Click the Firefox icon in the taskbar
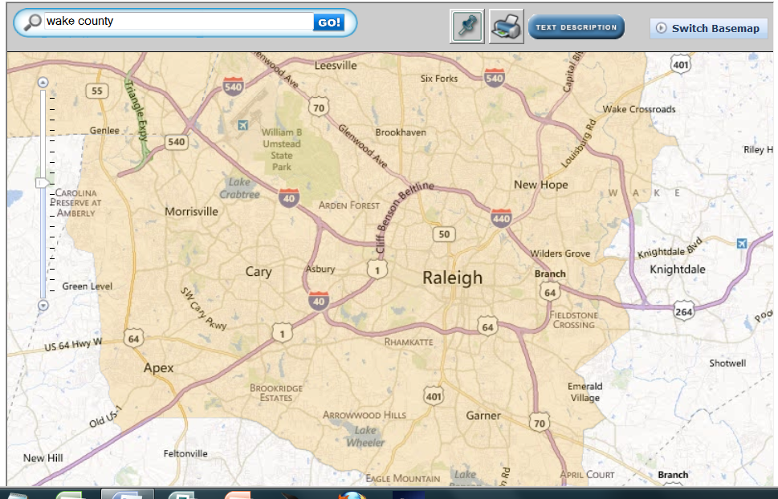 352,494
